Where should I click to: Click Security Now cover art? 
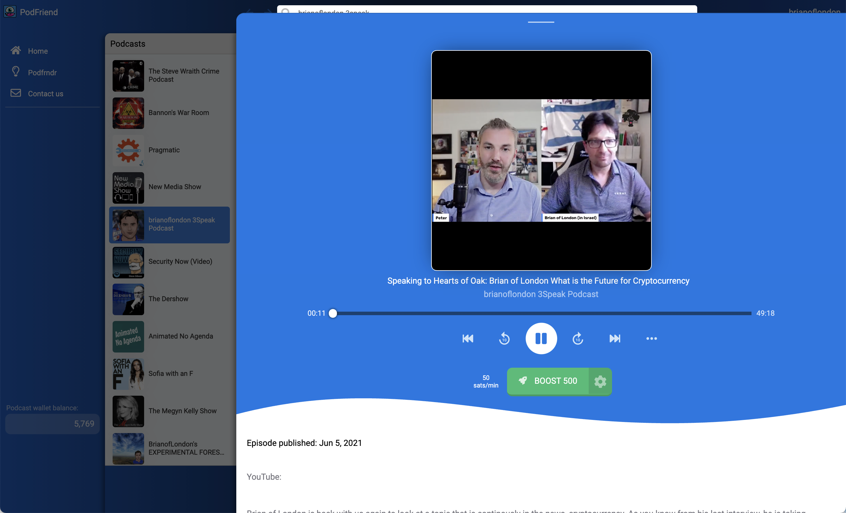pyautogui.click(x=128, y=262)
